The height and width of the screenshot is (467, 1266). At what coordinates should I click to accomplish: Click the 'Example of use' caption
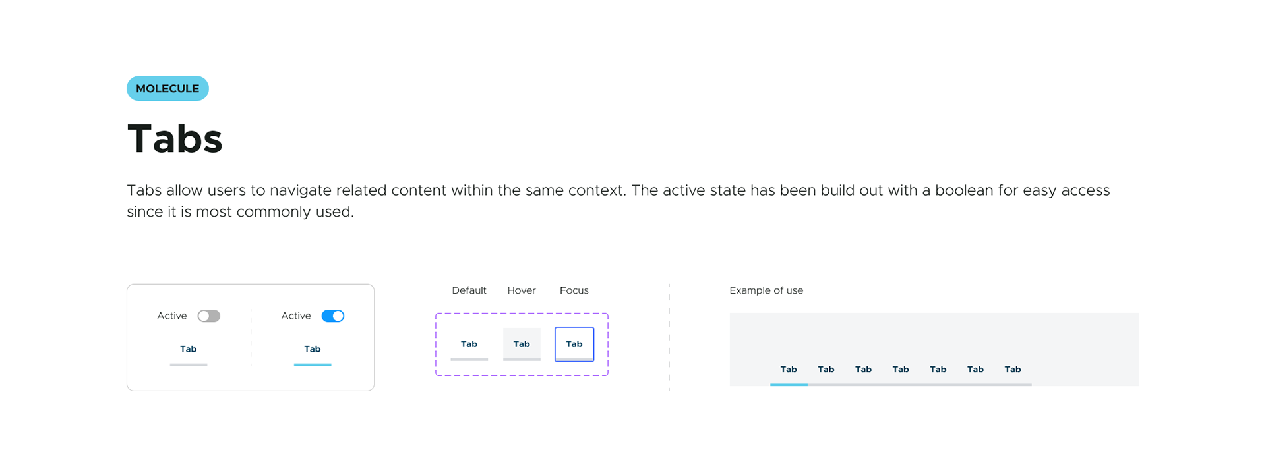point(766,290)
